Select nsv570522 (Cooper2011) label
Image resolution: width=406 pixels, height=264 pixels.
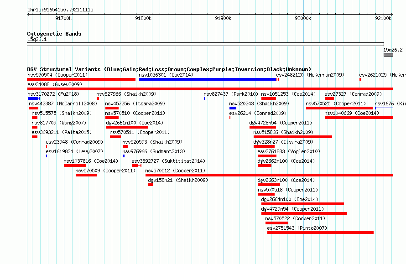point(296,219)
